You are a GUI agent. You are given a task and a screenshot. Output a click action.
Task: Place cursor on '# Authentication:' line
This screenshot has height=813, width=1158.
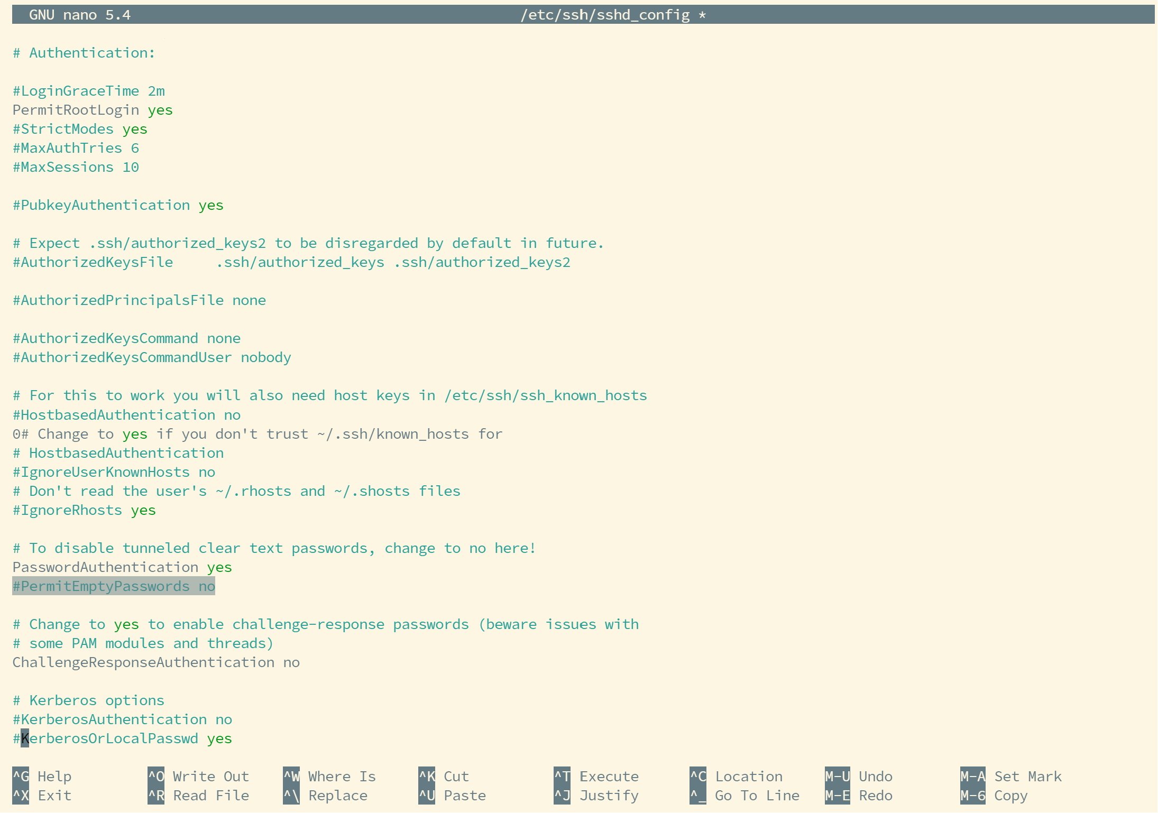click(84, 53)
